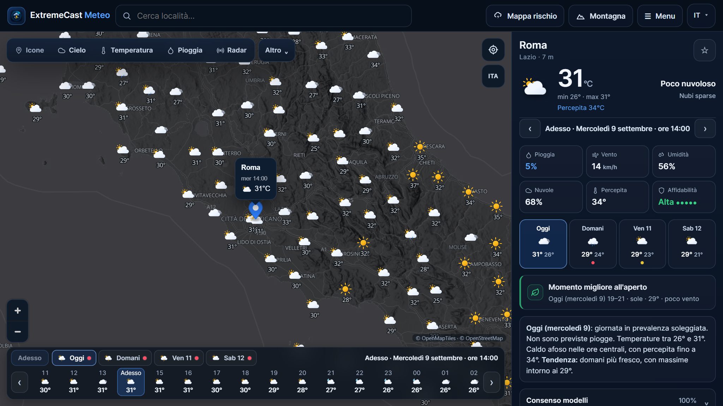Open the Mappa rischio view
The width and height of the screenshot is (723, 406).
pos(525,16)
